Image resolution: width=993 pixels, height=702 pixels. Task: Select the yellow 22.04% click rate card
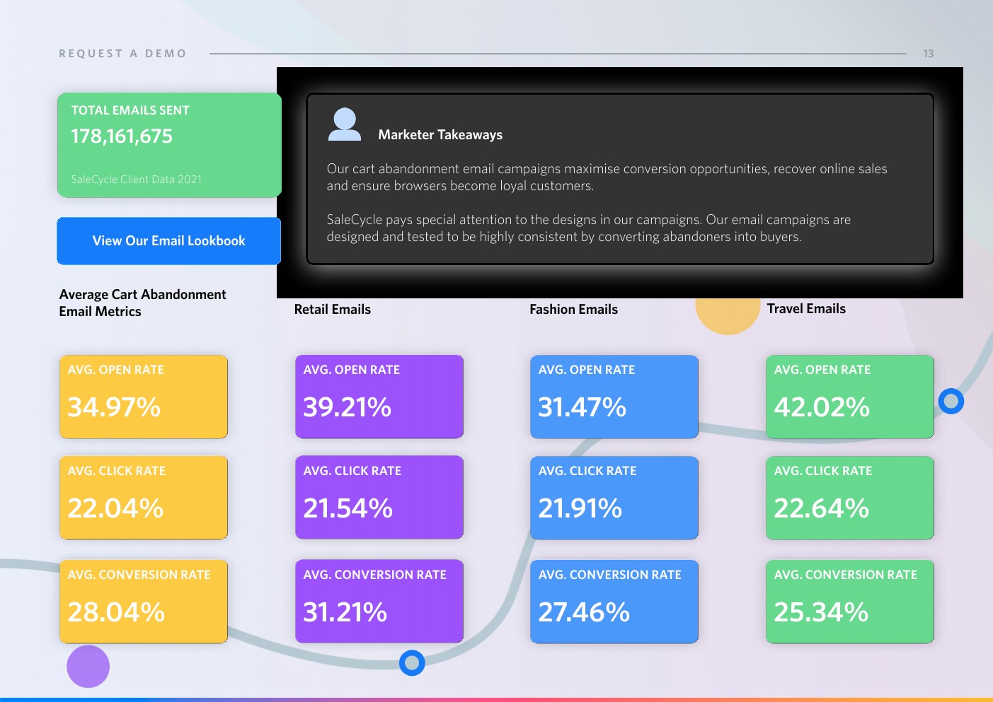(144, 498)
